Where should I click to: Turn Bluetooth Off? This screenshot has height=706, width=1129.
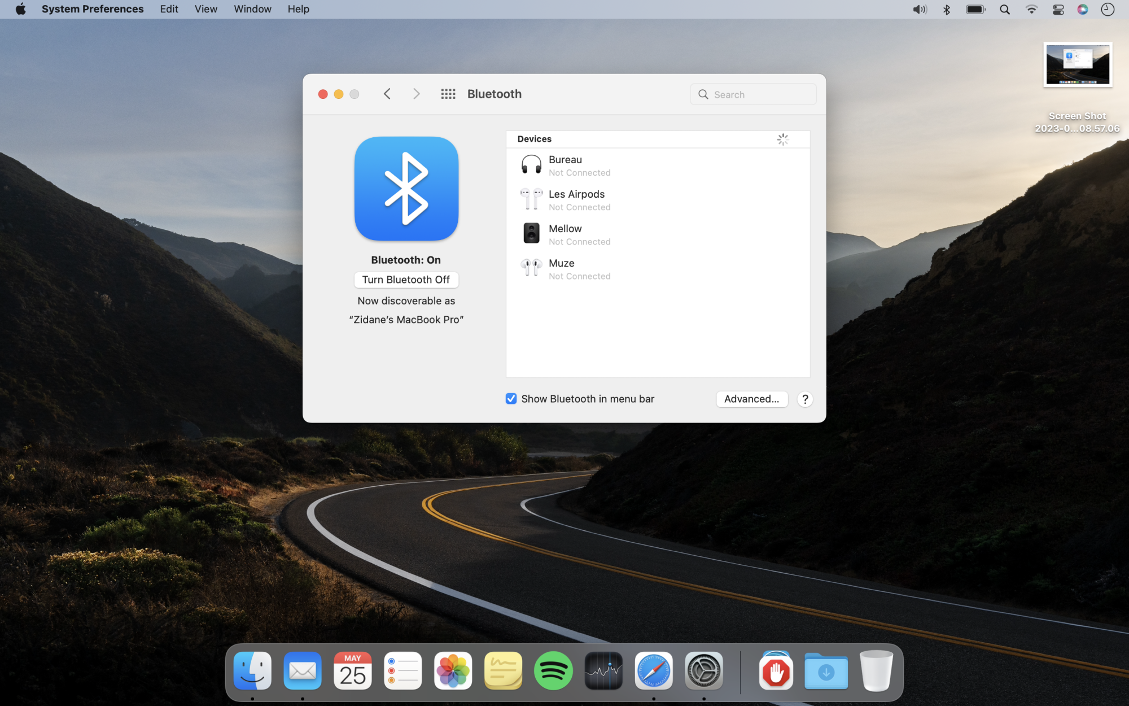point(406,280)
